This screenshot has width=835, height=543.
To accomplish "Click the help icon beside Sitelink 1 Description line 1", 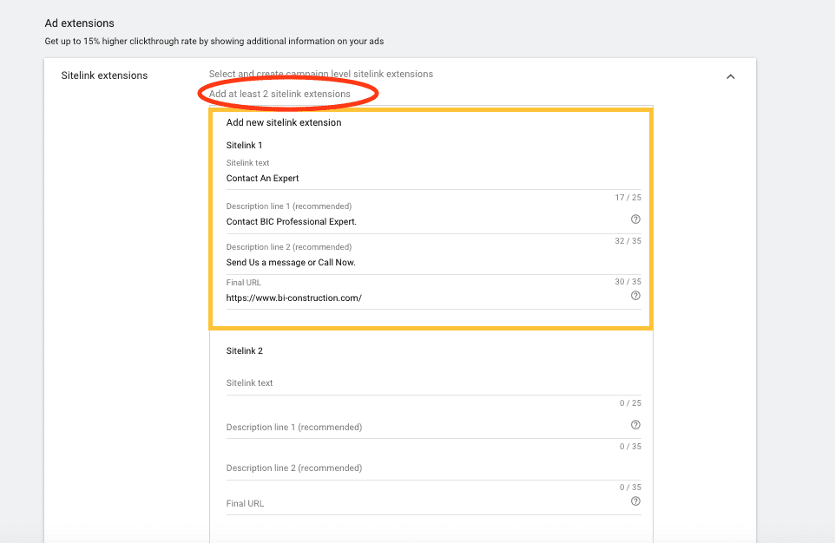I will pyautogui.click(x=635, y=219).
